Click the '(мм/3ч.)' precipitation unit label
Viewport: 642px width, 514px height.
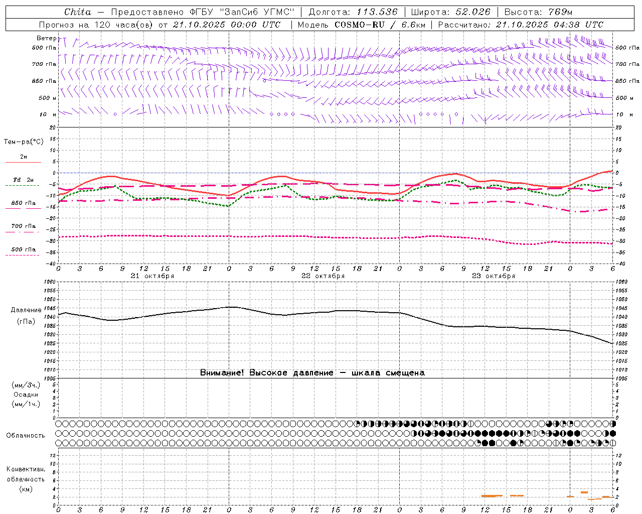(x=26, y=385)
